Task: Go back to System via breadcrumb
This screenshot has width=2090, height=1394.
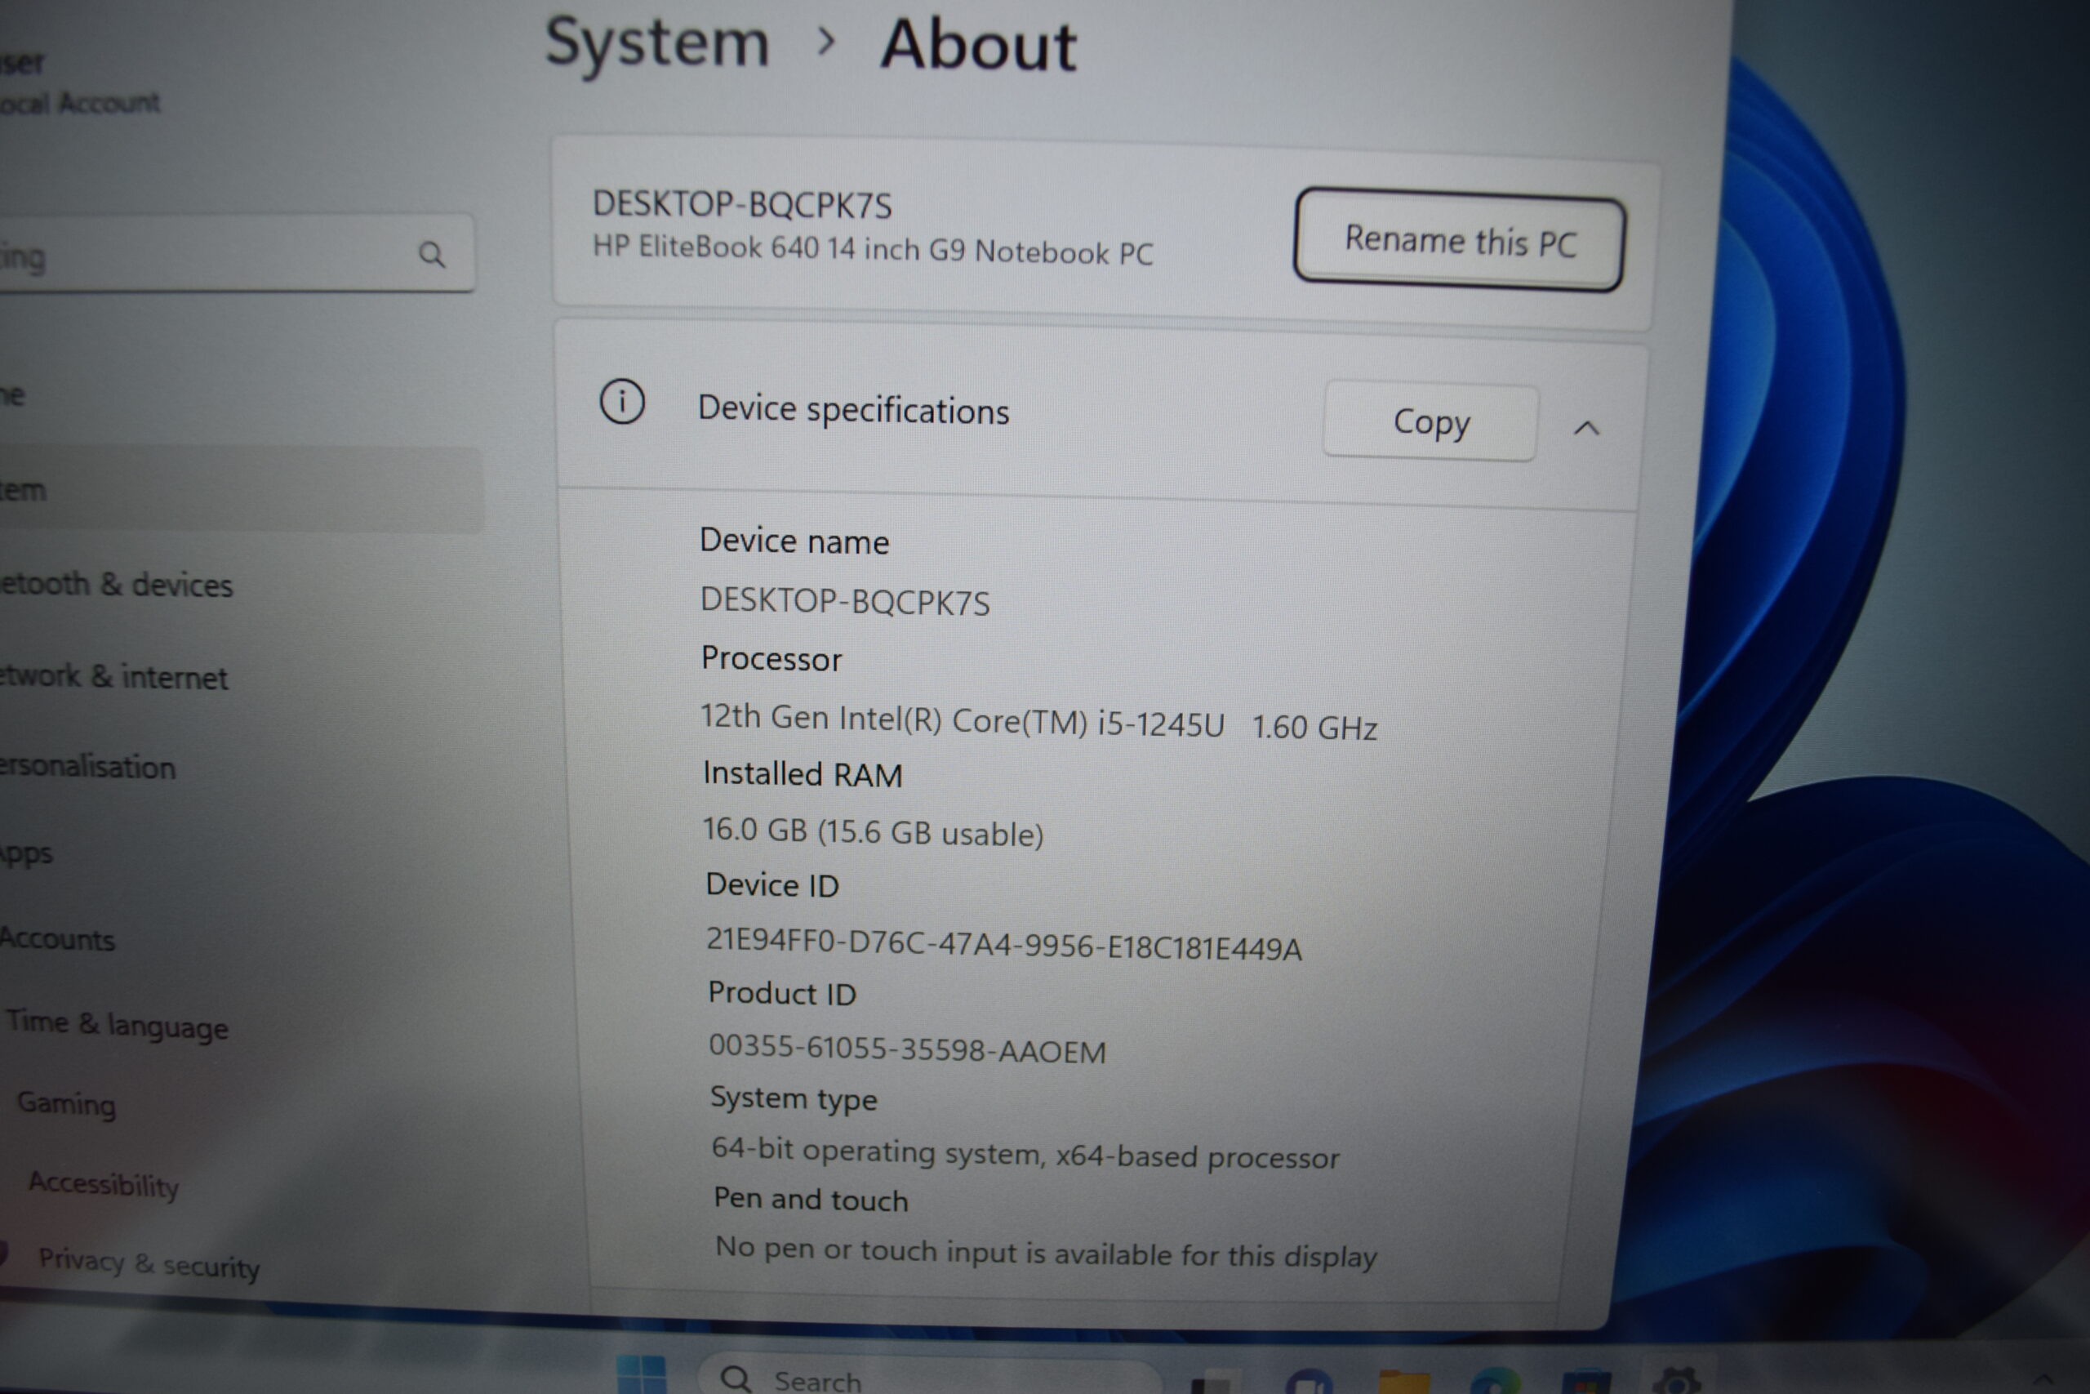Action: pos(656,42)
